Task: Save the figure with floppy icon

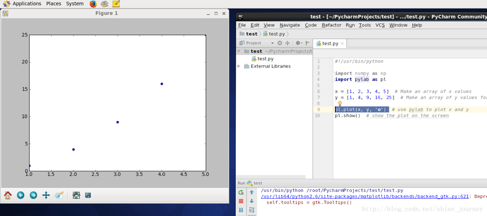Action: 88,195
